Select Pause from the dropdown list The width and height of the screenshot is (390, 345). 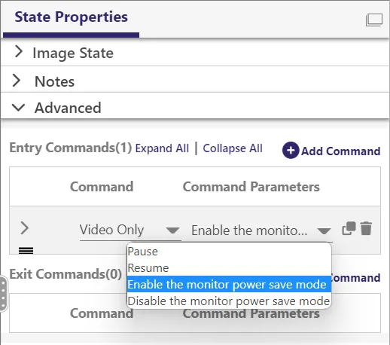click(x=229, y=252)
